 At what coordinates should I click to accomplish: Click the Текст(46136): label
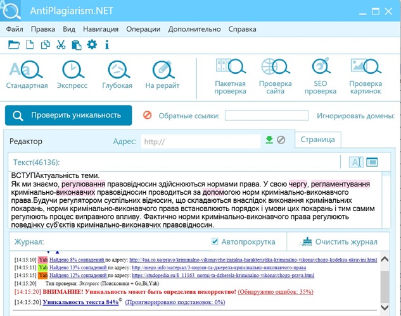36,162
